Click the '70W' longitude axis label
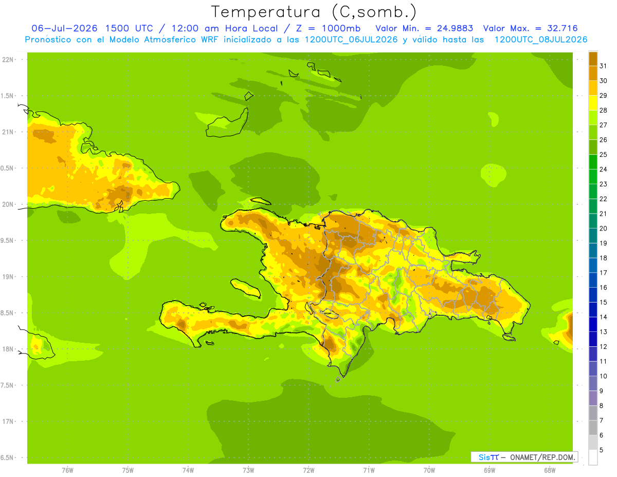This screenshot has width=617, height=477. pos(429,470)
